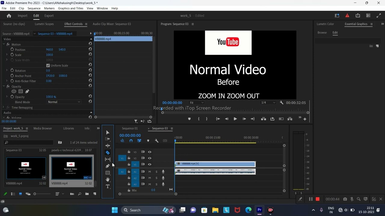Viewport: 385px width, 216px height.
Task: Open timeline display settings wrench
Action: point(156,141)
